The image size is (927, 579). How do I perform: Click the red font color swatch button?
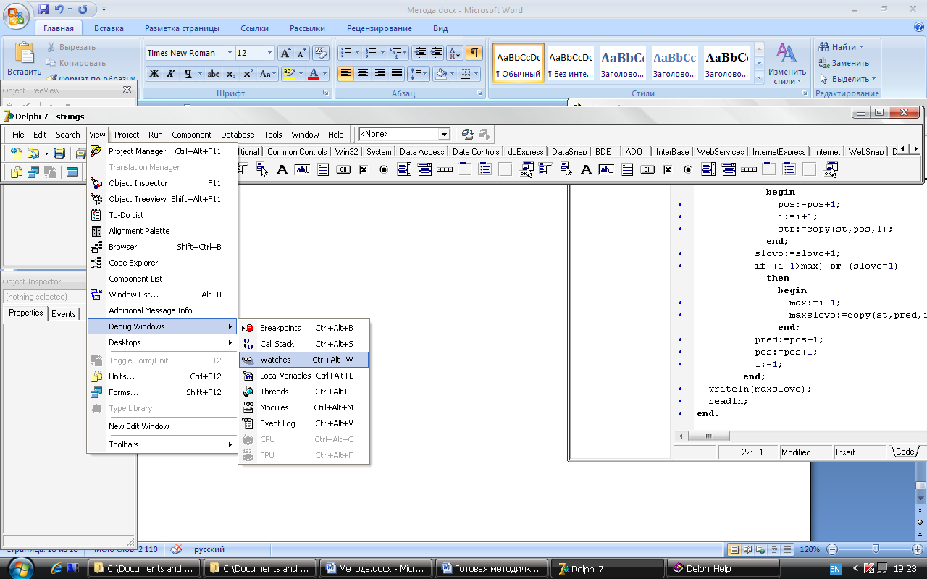[314, 74]
